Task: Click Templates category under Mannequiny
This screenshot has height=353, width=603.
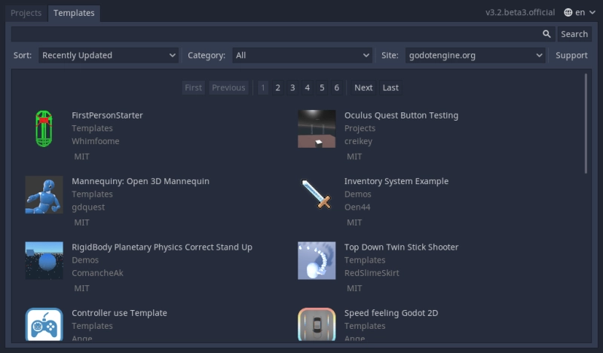Action: click(92, 194)
